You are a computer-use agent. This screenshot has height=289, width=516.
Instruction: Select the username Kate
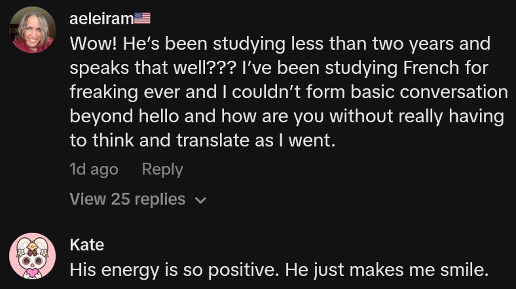pyautogui.click(x=86, y=245)
